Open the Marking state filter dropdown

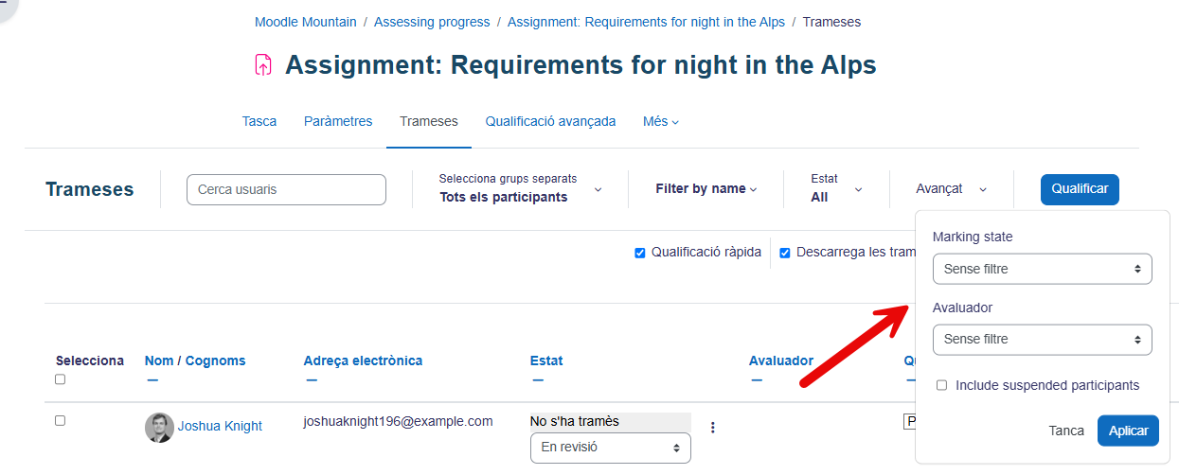point(1042,269)
